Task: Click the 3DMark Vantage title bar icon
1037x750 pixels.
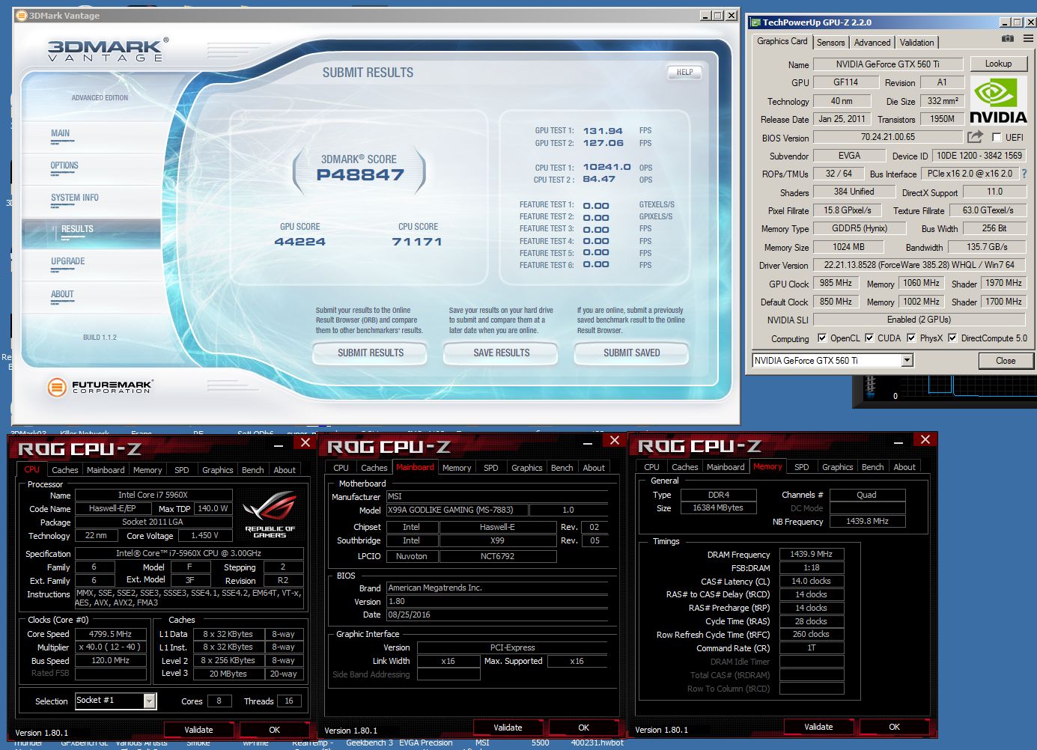Action: pos(21,16)
